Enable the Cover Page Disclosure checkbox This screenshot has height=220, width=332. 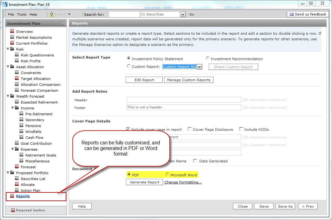[x=190, y=130]
